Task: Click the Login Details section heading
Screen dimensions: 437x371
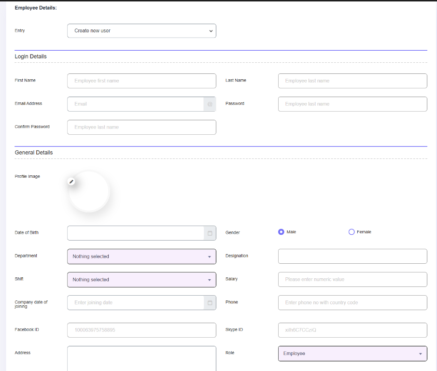Action: pyautogui.click(x=30, y=57)
